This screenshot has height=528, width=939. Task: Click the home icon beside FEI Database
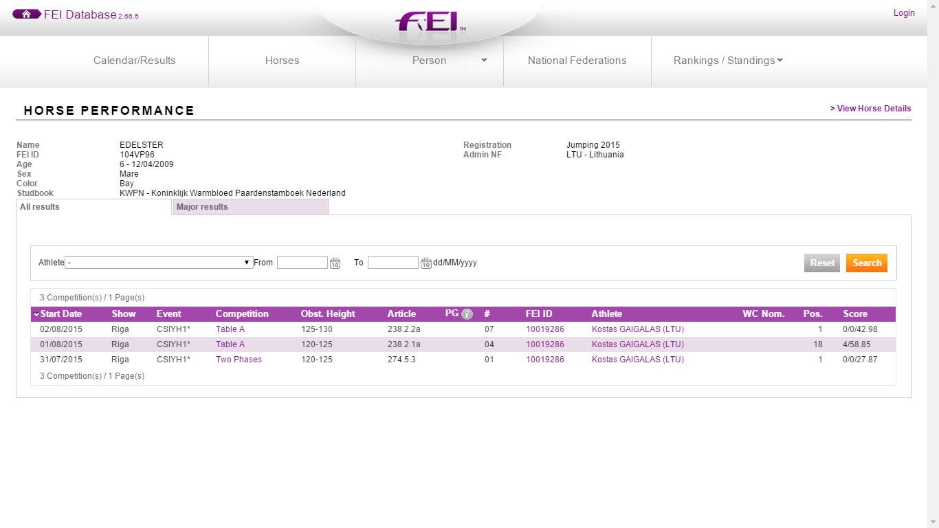[x=26, y=14]
